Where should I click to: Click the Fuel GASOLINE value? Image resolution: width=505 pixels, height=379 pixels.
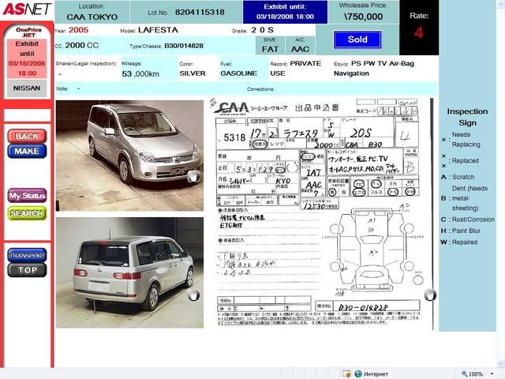[238, 73]
